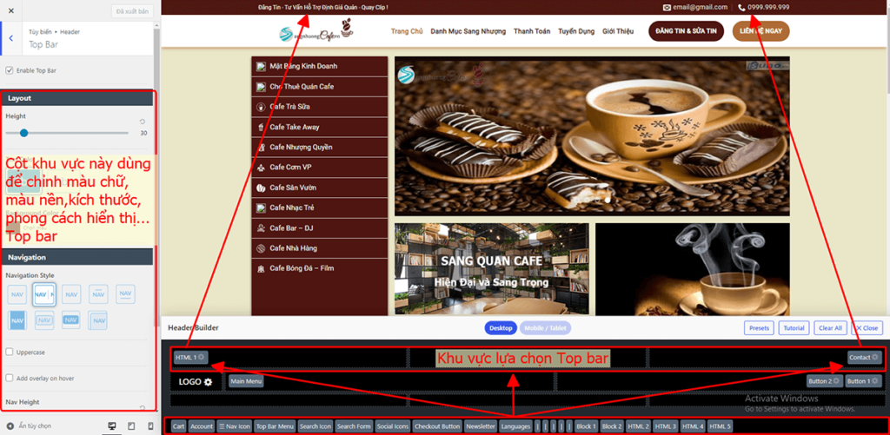
Task: Choose the NAV style with underline
Action: pos(125,294)
